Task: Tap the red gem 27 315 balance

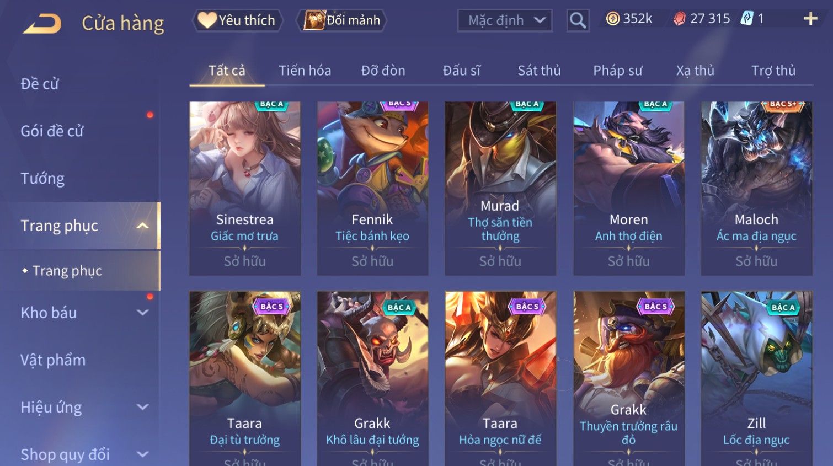Action: (x=701, y=19)
